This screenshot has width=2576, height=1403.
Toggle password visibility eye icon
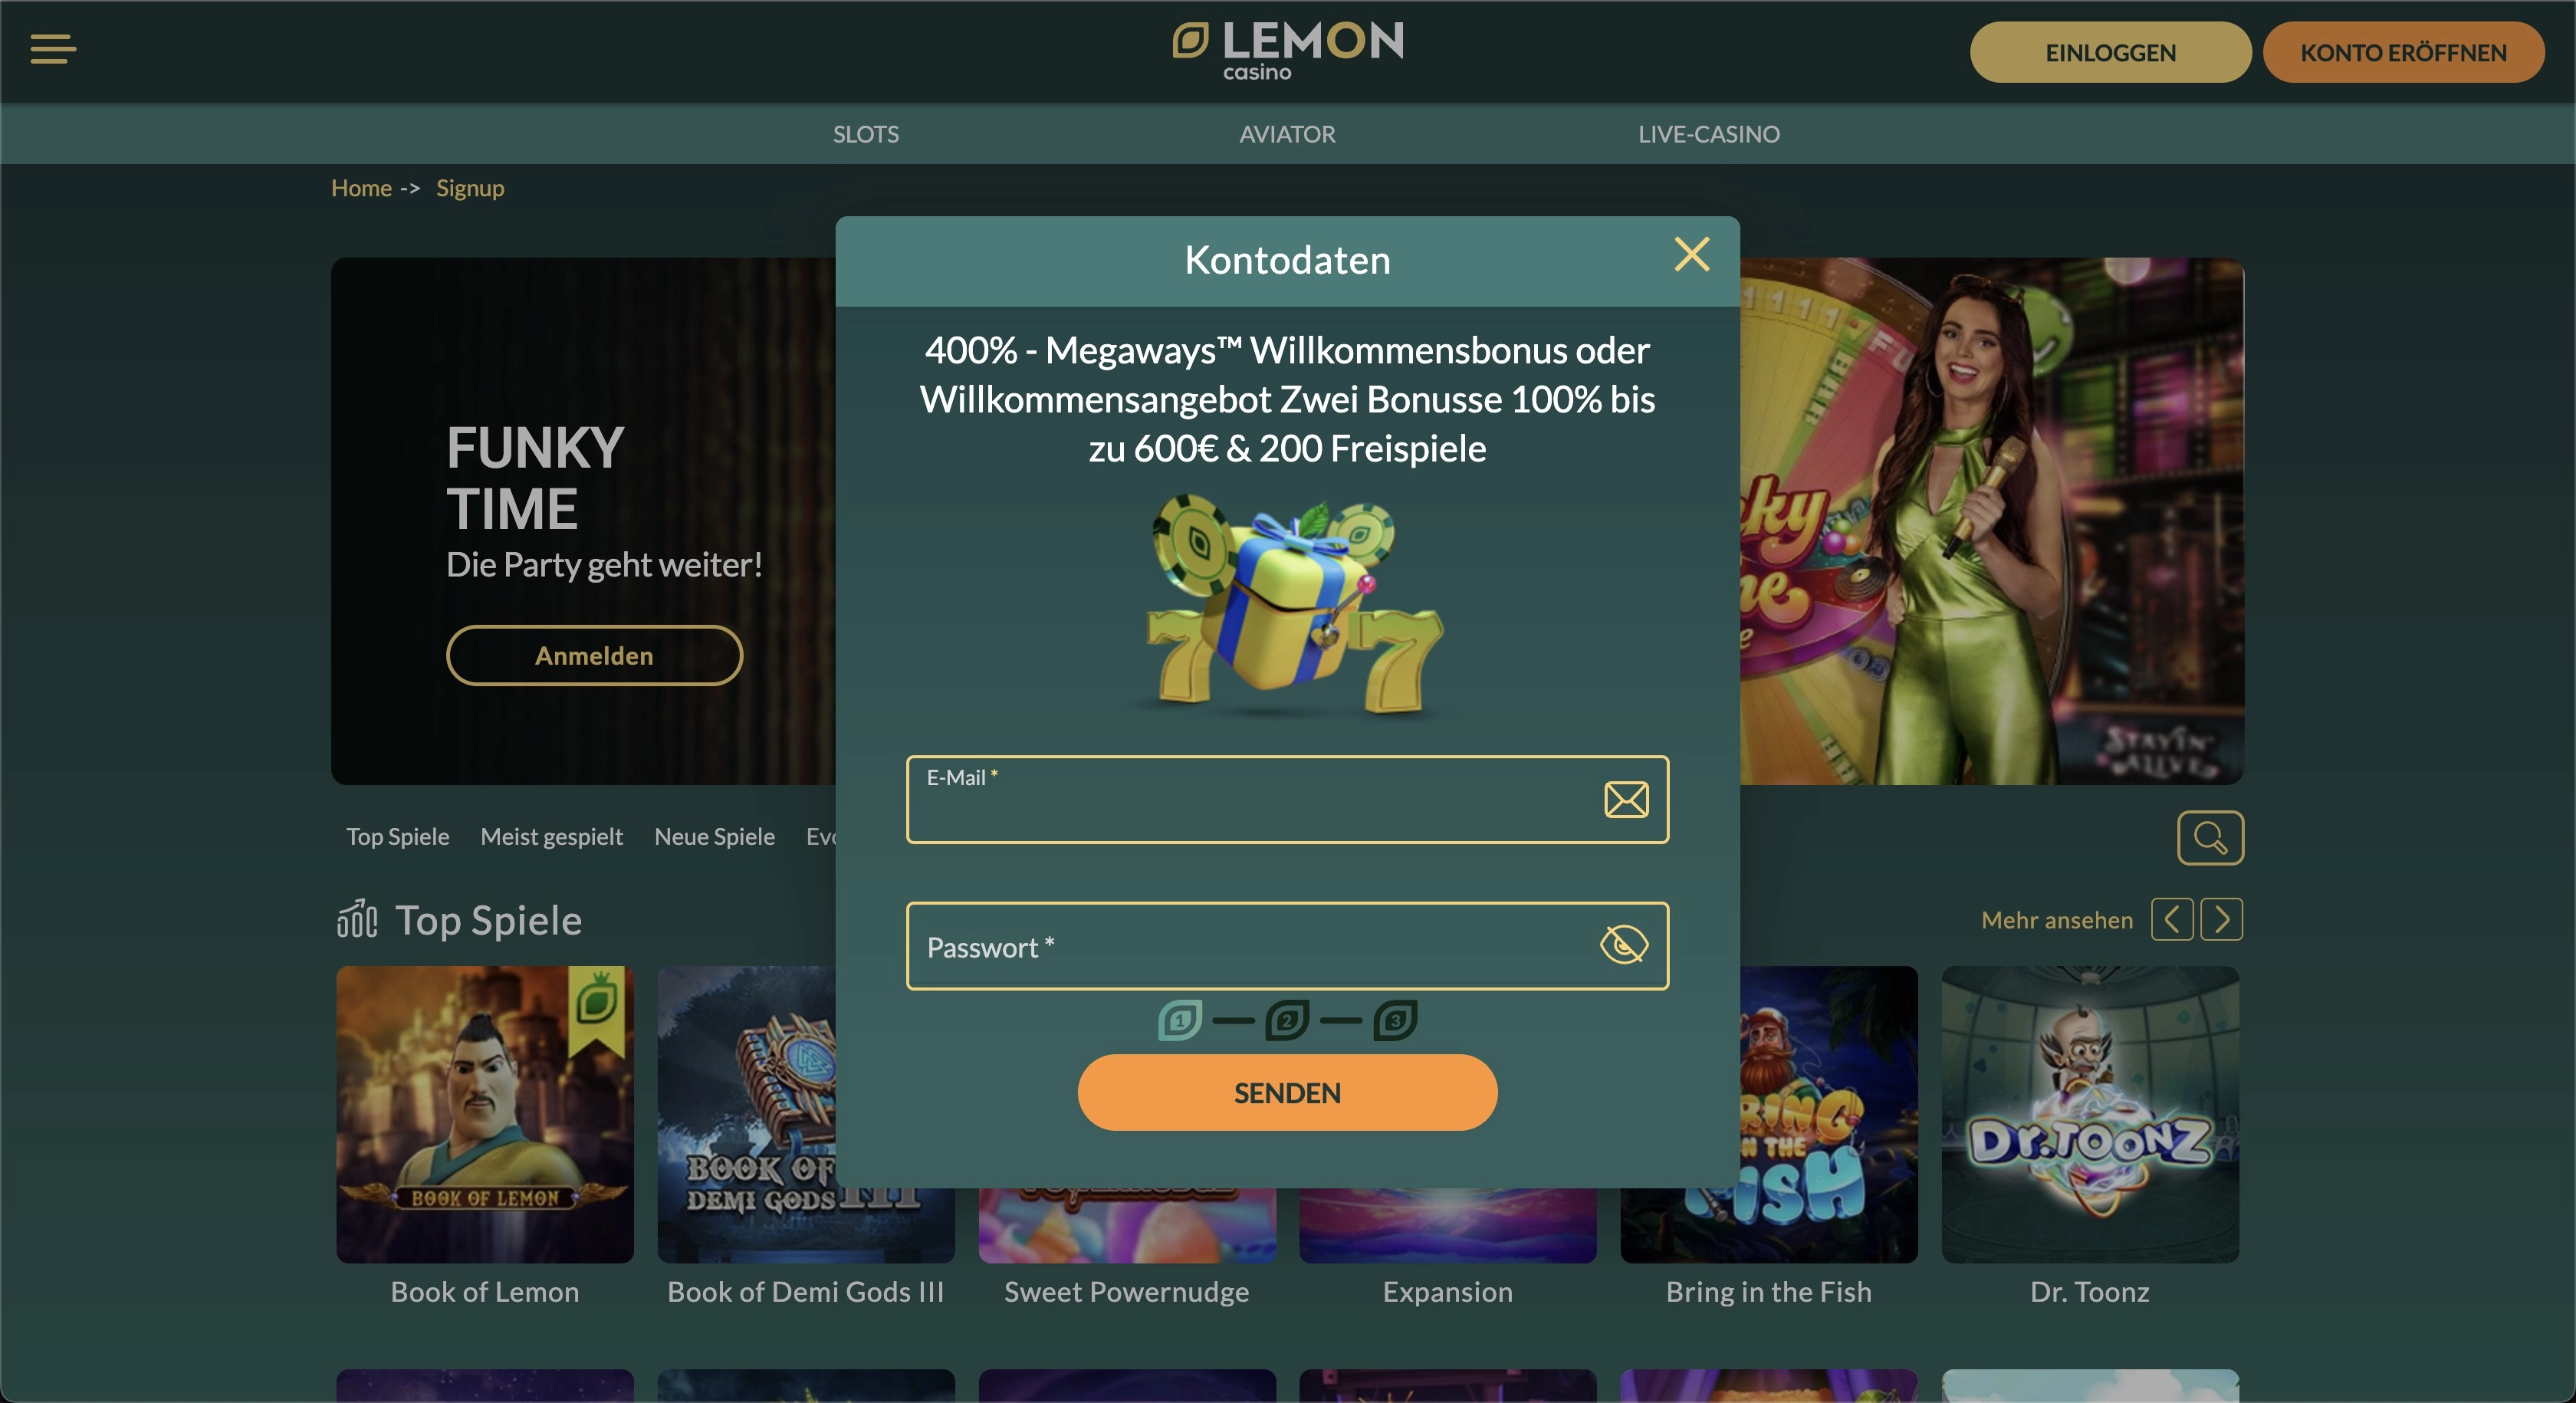1624,944
